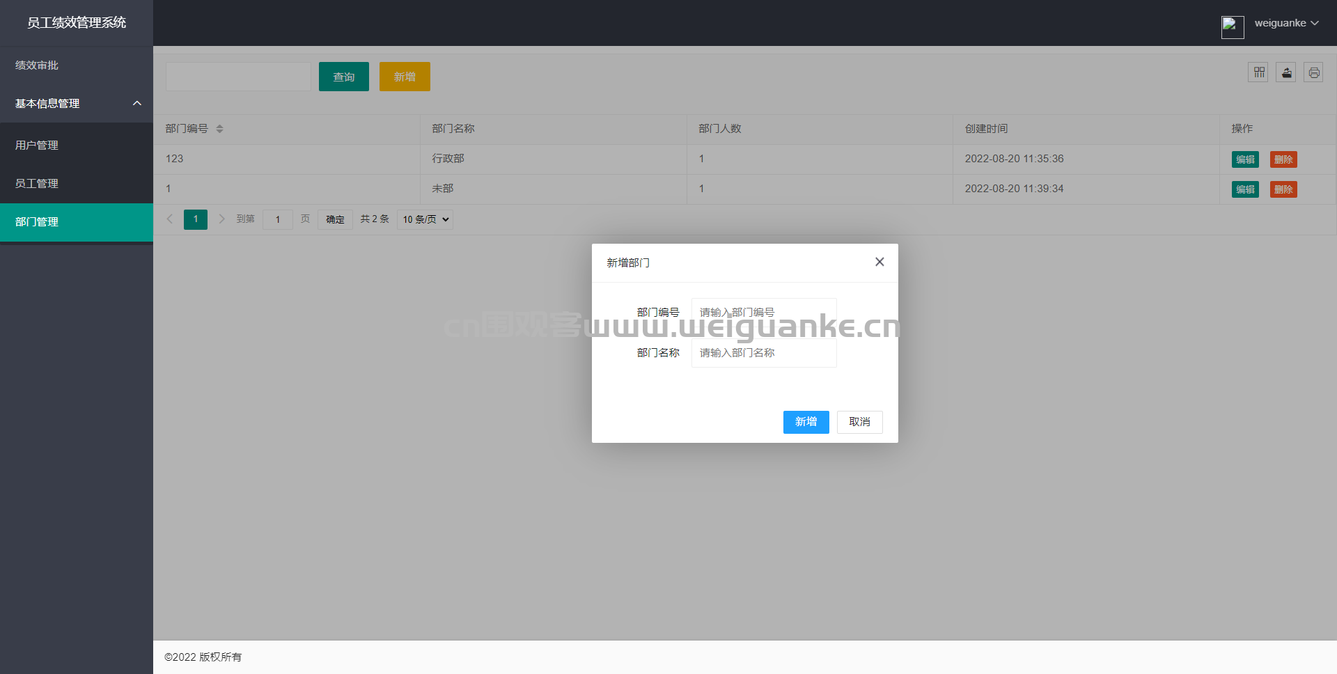Go to next page arrow

pos(221,219)
